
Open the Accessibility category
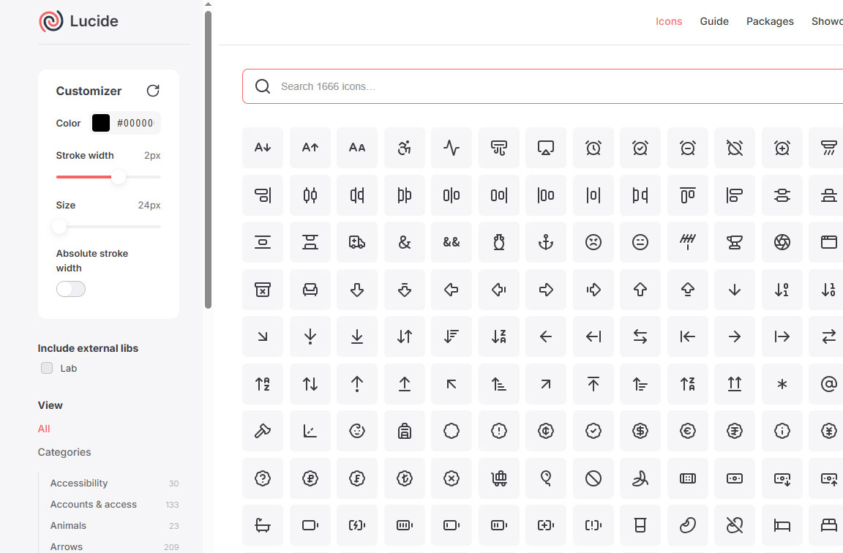coord(79,483)
